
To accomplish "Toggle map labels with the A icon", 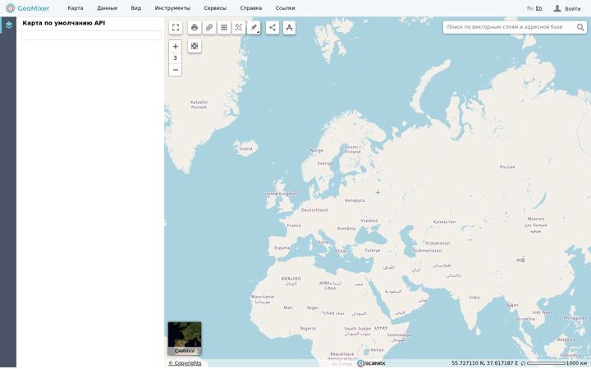I will coord(289,28).
